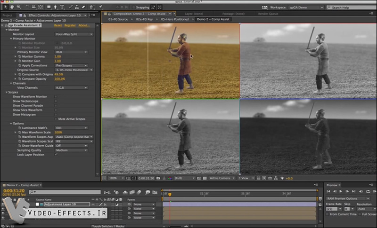This screenshot has height=228, width=377.
Task: Open 01-FG Source comp breadcrumb
Action: 118,19
